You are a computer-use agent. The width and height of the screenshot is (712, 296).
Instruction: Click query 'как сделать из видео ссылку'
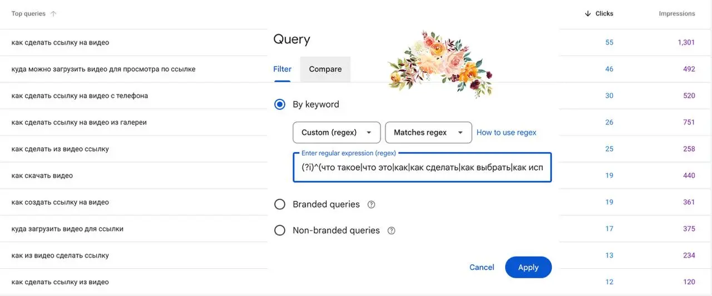[60, 149]
